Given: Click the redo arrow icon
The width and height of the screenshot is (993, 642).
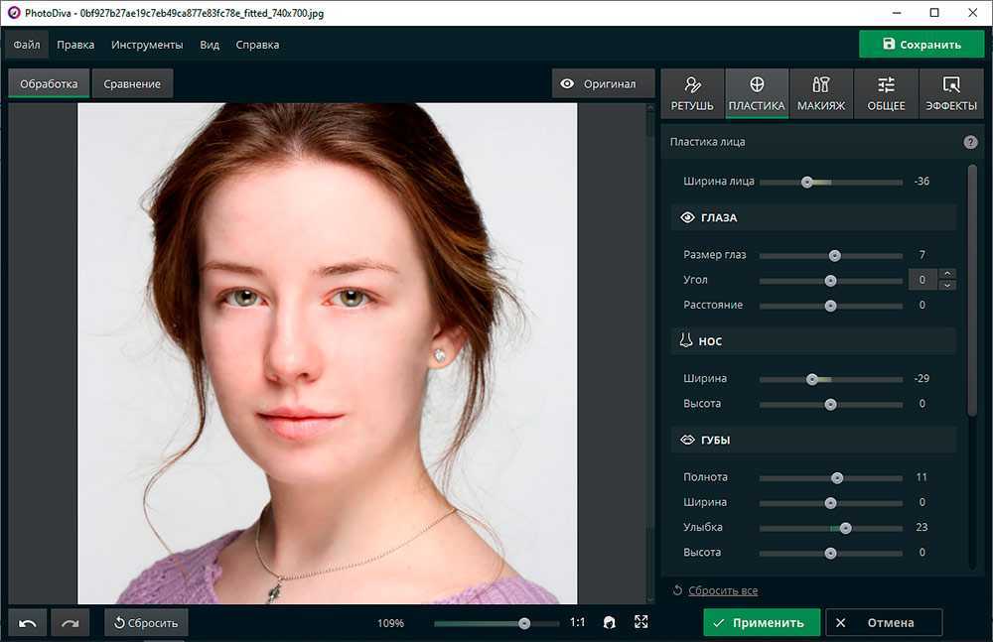Looking at the screenshot, I should point(71,623).
